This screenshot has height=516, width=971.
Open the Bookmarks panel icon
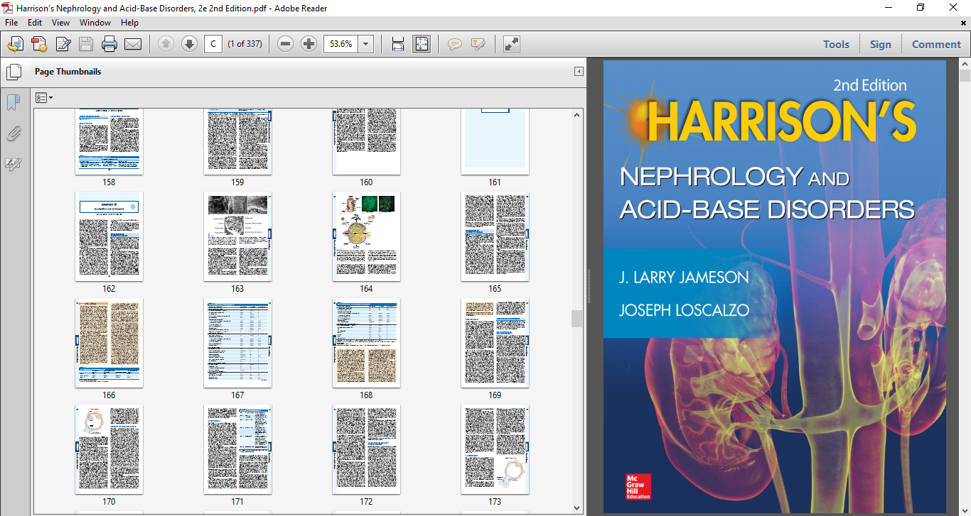click(x=13, y=103)
